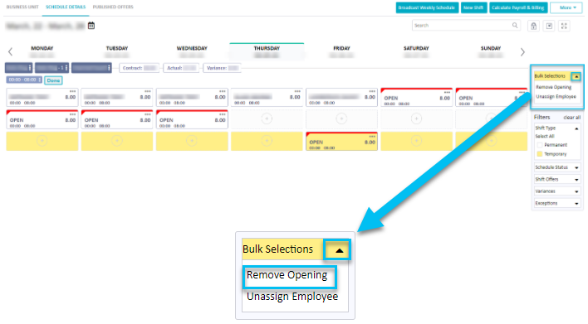Click Select All under Shift Type
This screenshot has width=588, height=324.
(545, 136)
